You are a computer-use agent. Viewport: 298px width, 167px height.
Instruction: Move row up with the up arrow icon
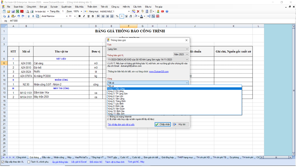pyautogui.click(x=29, y=16)
